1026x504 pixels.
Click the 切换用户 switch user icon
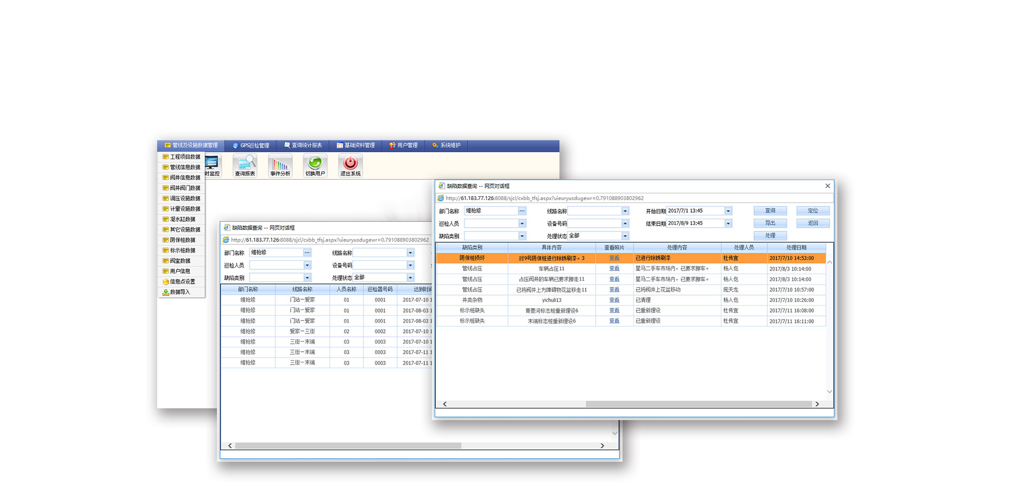[x=315, y=165]
